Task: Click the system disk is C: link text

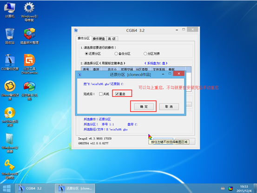Action: coord(156,63)
